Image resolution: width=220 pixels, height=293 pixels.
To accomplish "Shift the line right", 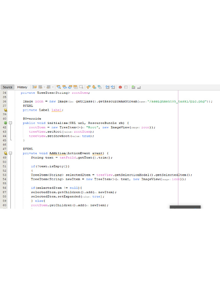I will (x=113, y=87).
